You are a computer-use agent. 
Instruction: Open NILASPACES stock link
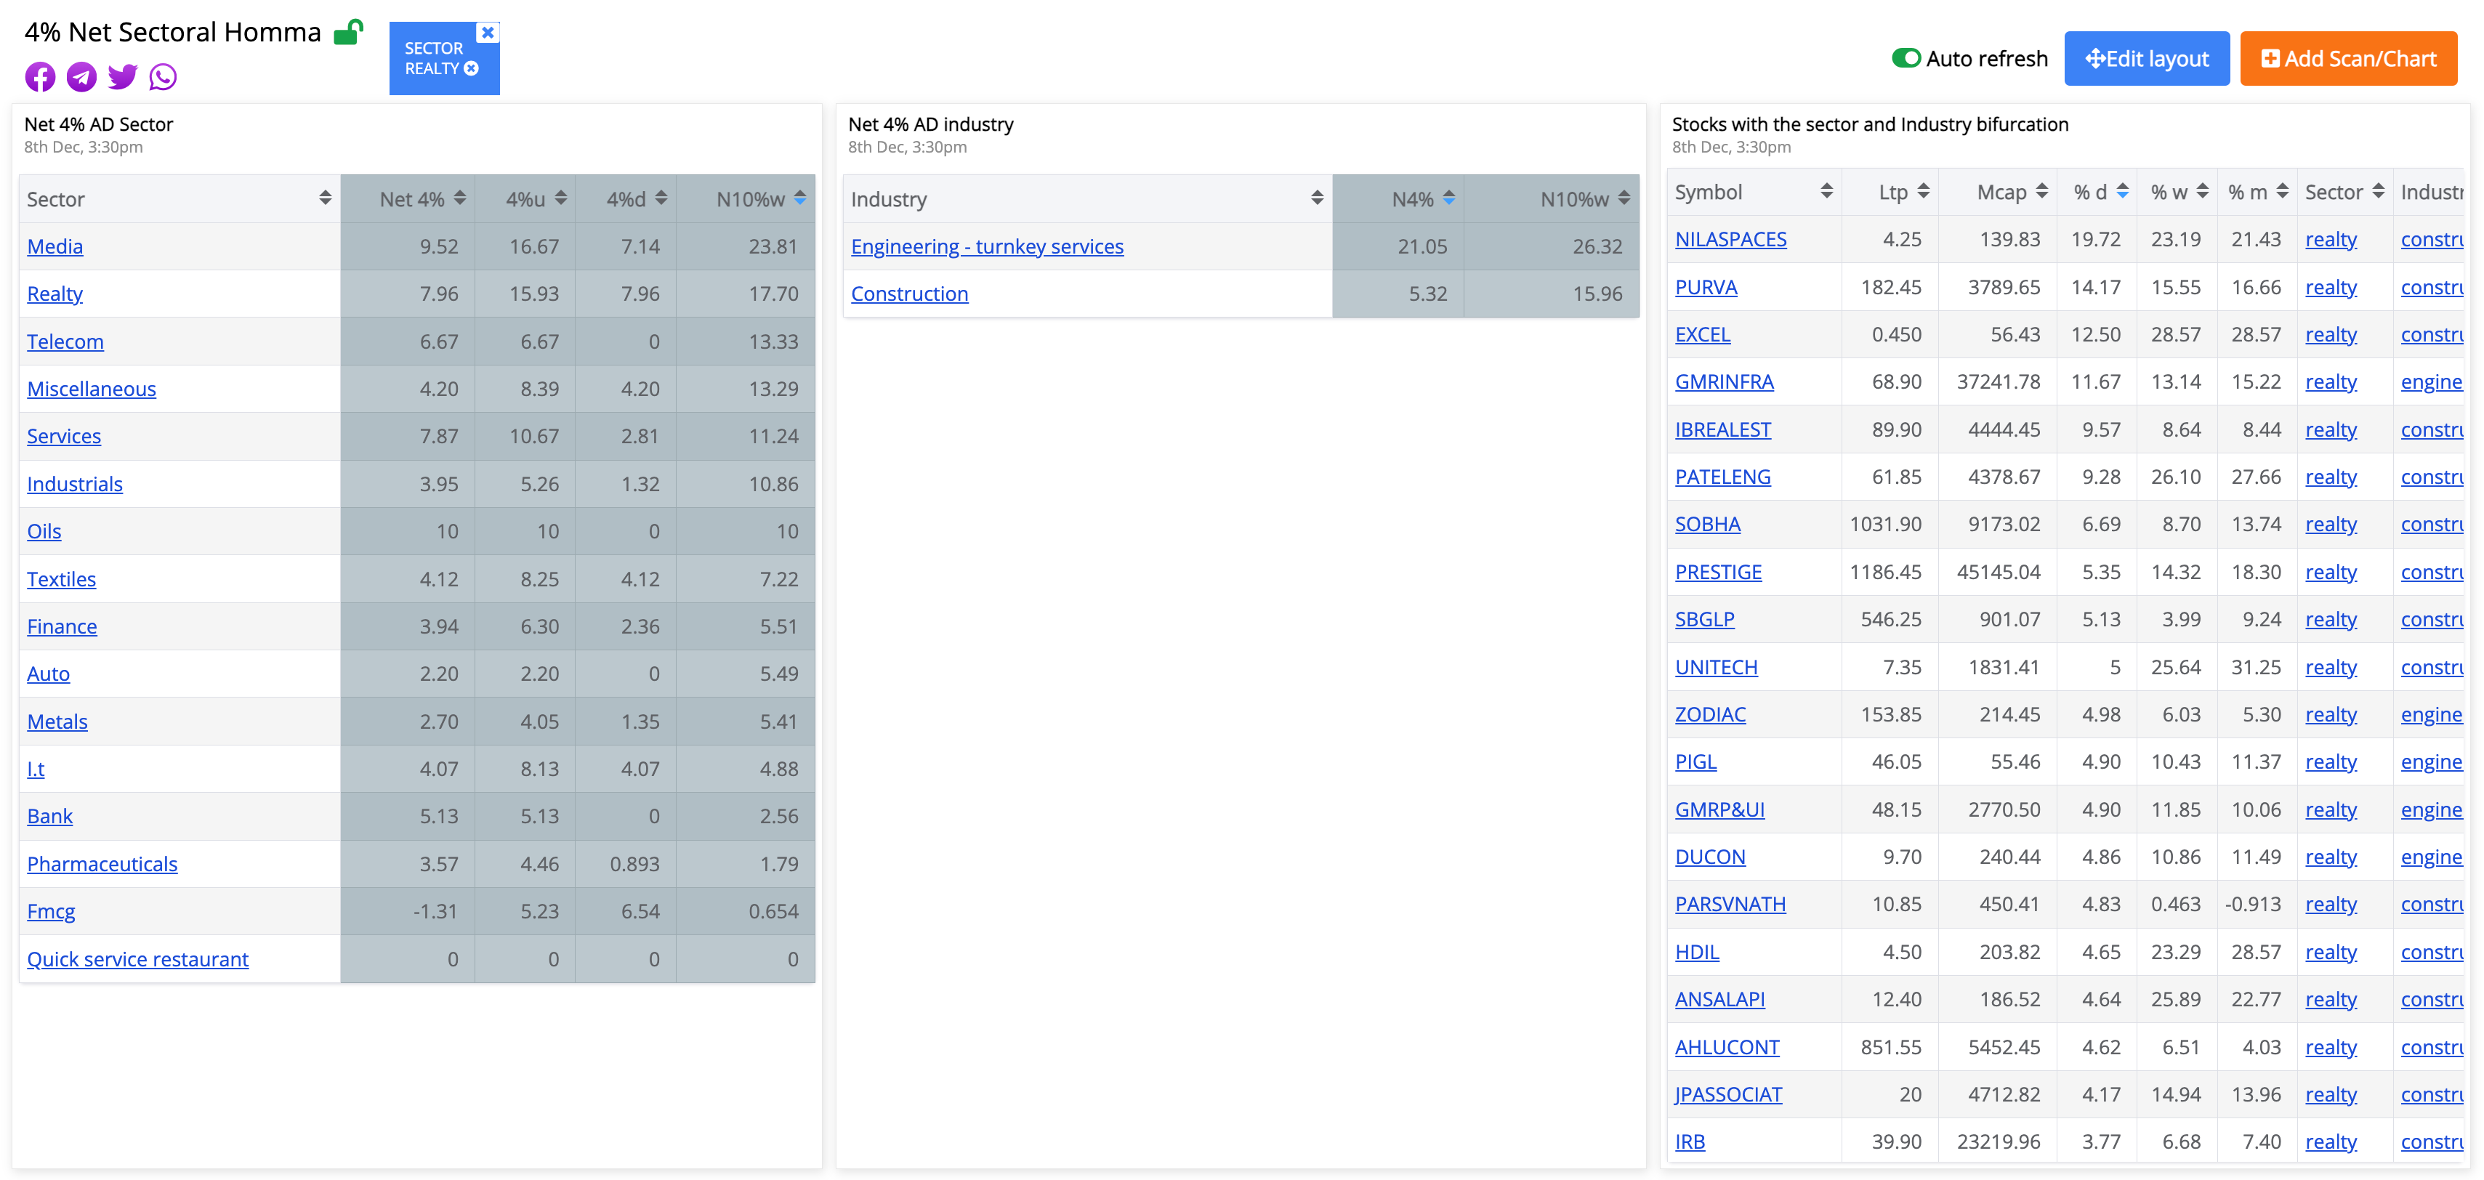[x=1730, y=239]
